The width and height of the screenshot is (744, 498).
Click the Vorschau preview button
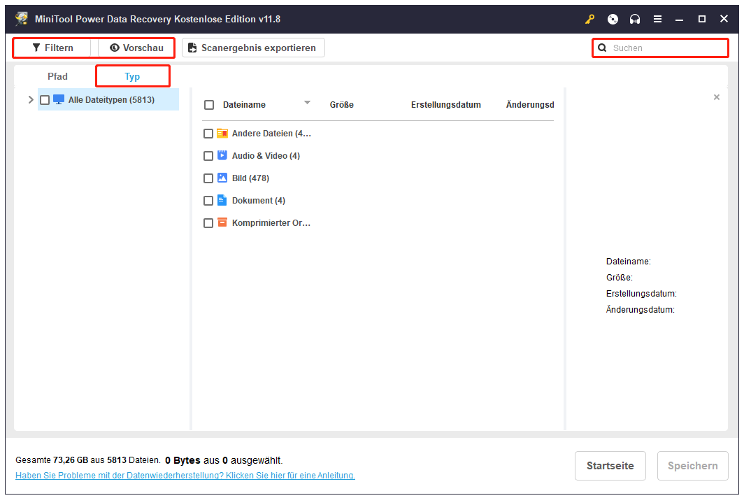pyautogui.click(x=136, y=48)
